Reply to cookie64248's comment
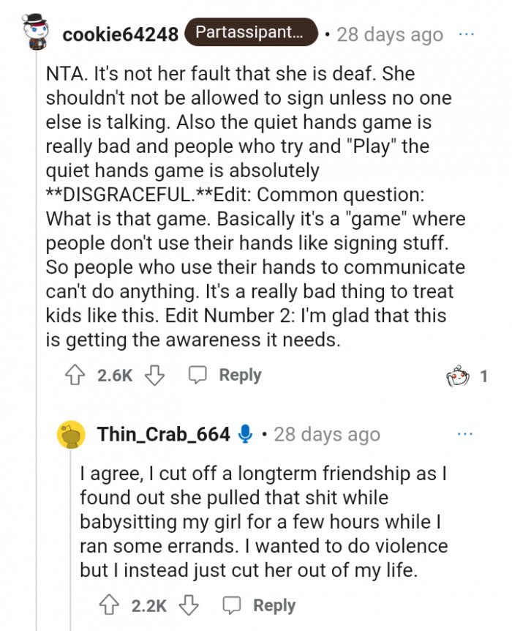The height and width of the screenshot is (631, 512). pos(225,376)
